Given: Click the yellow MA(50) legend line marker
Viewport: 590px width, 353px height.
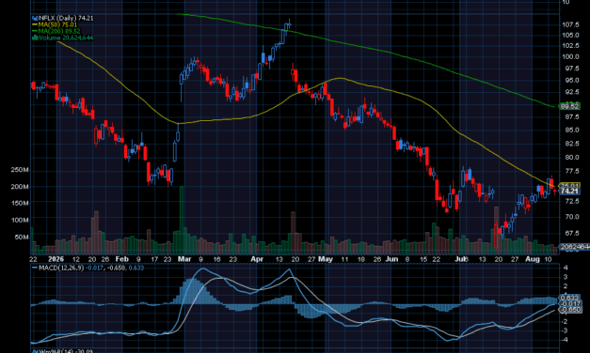Looking at the screenshot, I should [35, 24].
